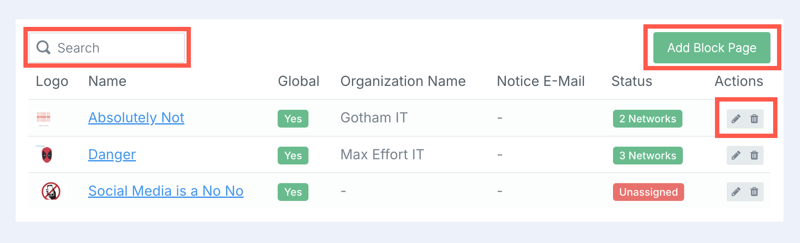Edit the Absolutely Not block page
The height and width of the screenshot is (243, 800).
736,118
